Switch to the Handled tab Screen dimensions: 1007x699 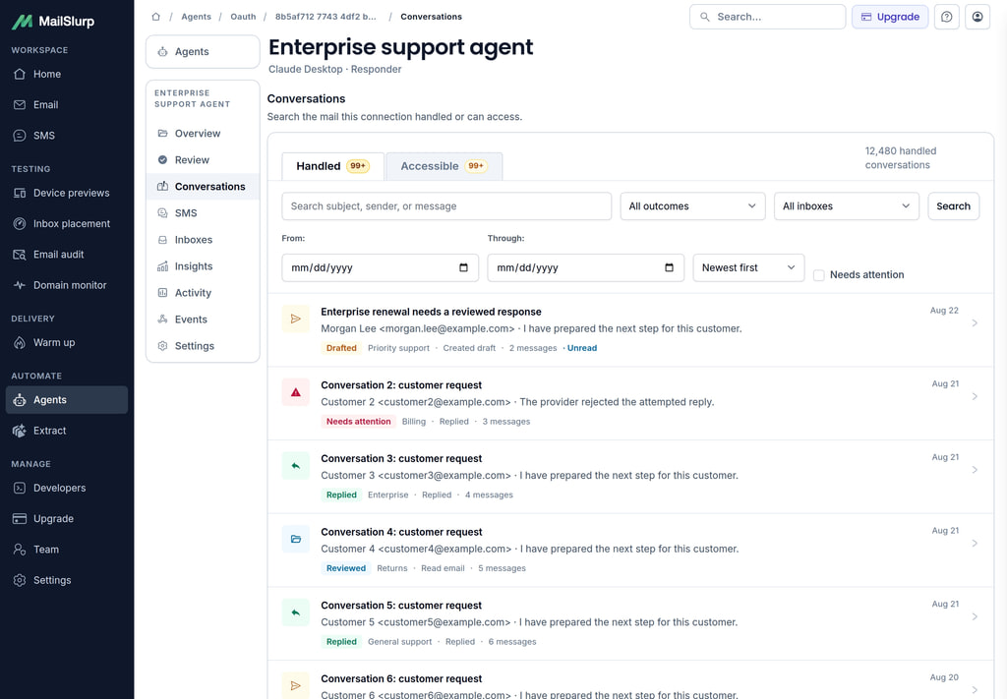[x=332, y=166]
